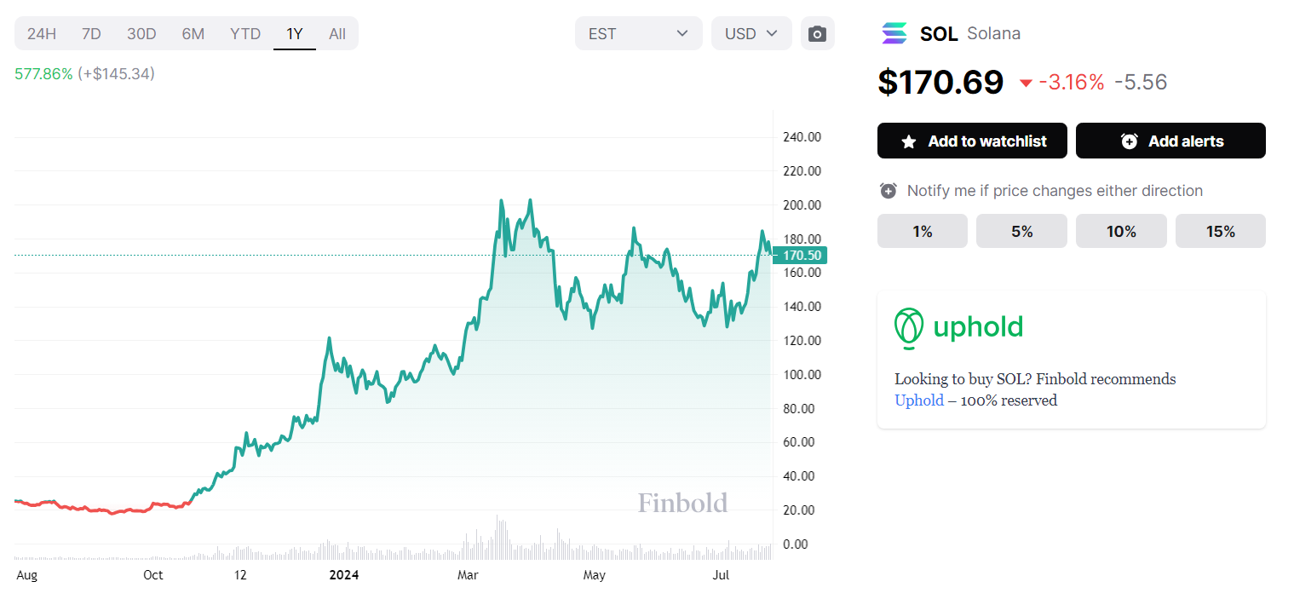1294x599 pixels.
Task: Click the Oct date axis label
Action: coord(153,575)
